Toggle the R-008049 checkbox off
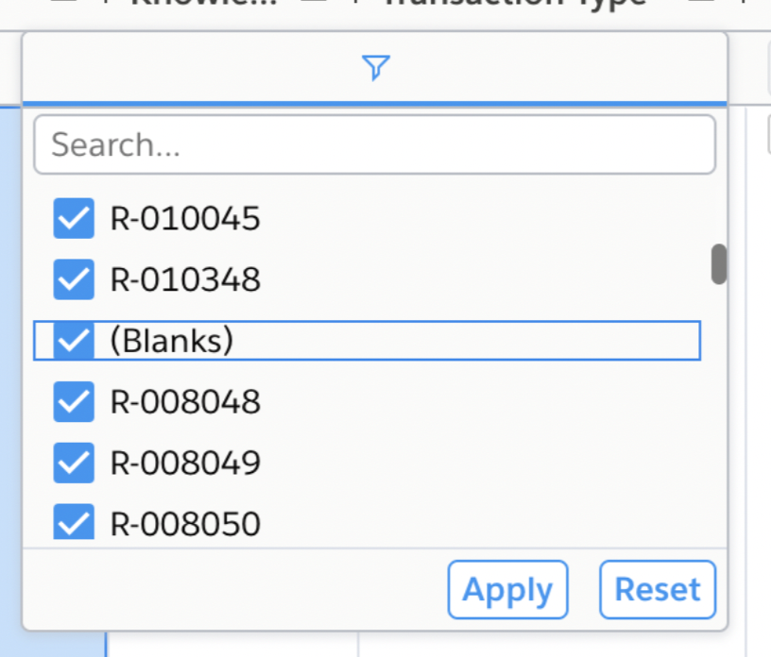Image resolution: width=771 pixels, height=657 pixels. (74, 463)
